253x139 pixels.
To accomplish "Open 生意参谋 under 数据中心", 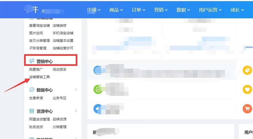I will [36, 98].
